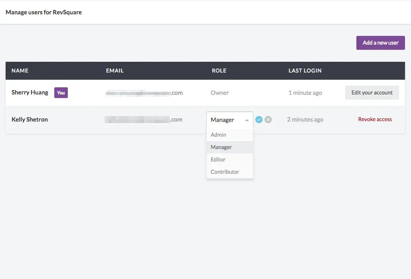
Task: Click the LAST LOGIN column header
Action: click(305, 71)
